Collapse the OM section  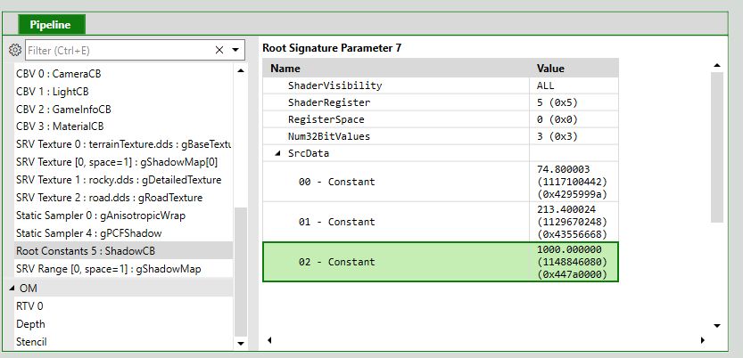tap(12, 288)
